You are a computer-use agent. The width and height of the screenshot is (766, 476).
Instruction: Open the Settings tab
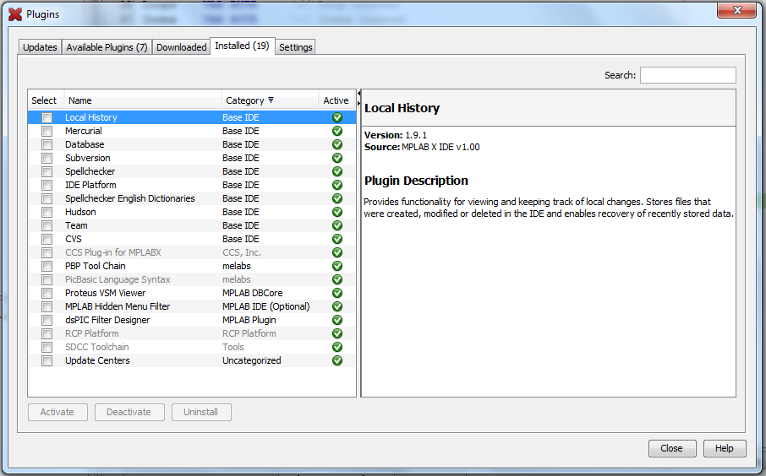point(296,47)
